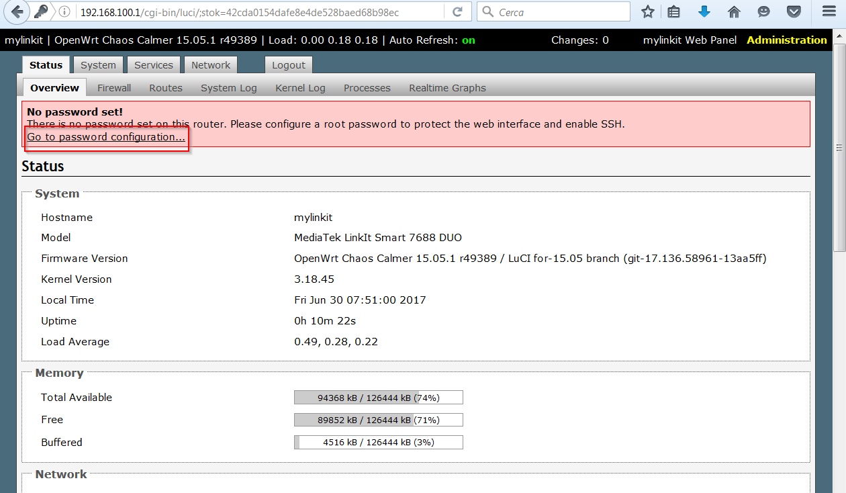Open the Network tab
The image size is (846, 493).
coord(210,65)
